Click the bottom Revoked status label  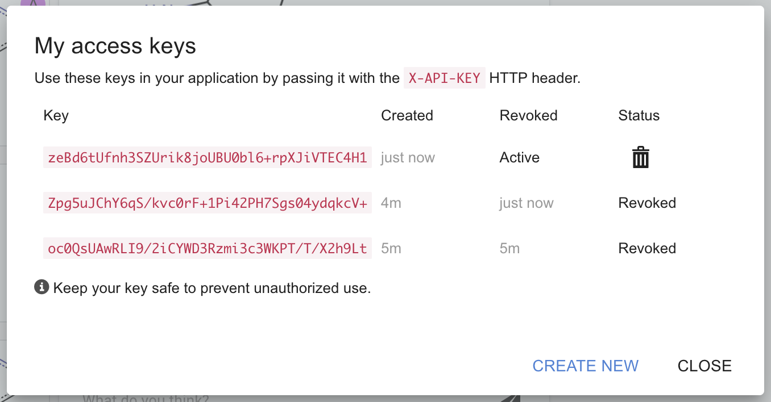point(647,248)
